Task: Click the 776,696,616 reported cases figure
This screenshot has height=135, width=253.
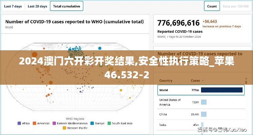Action: coord(178,23)
